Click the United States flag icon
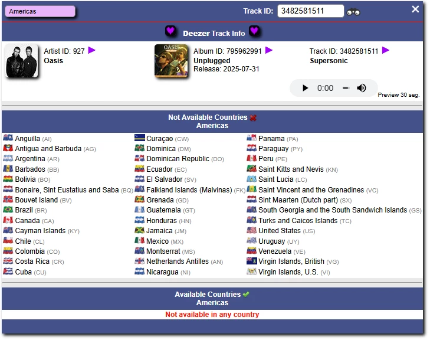 (x=251, y=230)
